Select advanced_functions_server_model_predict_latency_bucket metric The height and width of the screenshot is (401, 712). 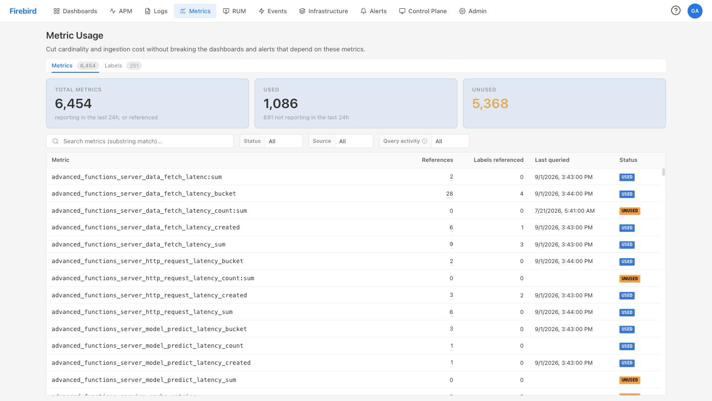pyautogui.click(x=149, y=329)
